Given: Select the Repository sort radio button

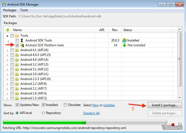Looking at the screenshot, I should coord(43,113).
